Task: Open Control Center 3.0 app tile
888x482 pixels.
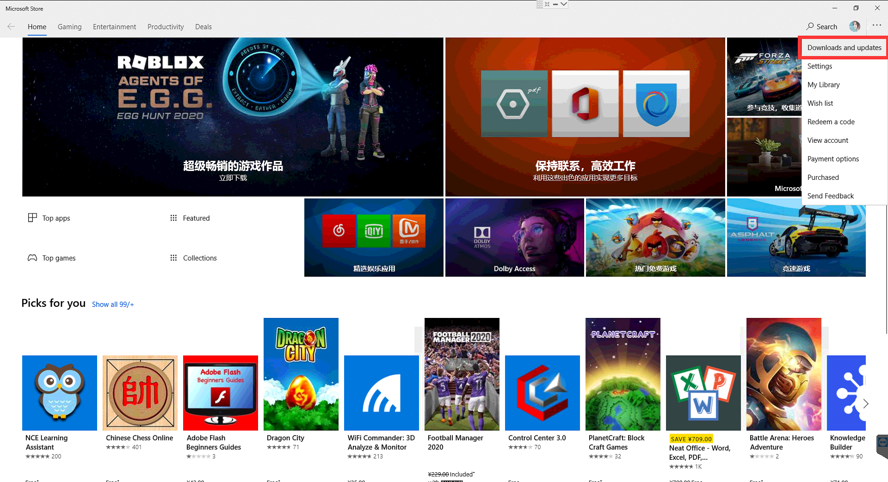Action: coord(543,393)
